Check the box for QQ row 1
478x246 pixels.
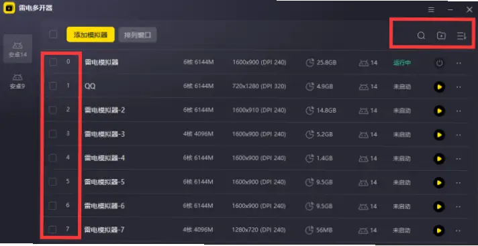53,86
